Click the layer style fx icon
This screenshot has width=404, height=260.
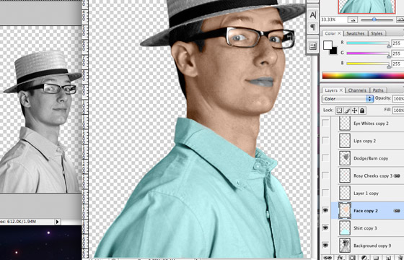(x=341, y=257)
